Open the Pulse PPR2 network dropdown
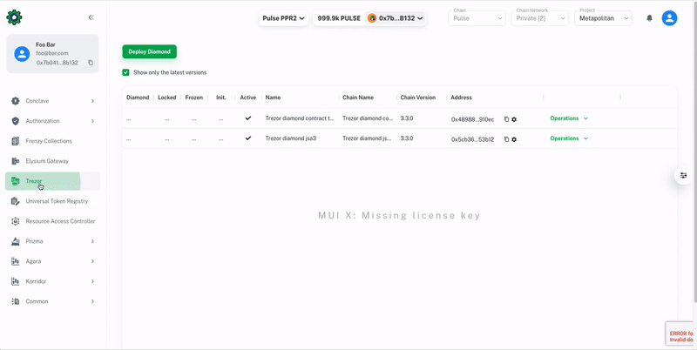697x350 pixels. [284, 18]
